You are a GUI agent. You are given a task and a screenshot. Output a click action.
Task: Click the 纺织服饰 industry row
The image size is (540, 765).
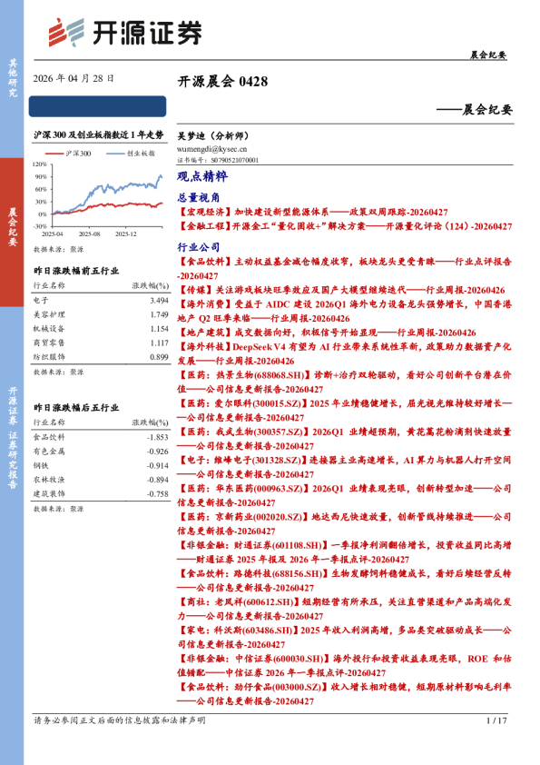(x=101, y=357)
